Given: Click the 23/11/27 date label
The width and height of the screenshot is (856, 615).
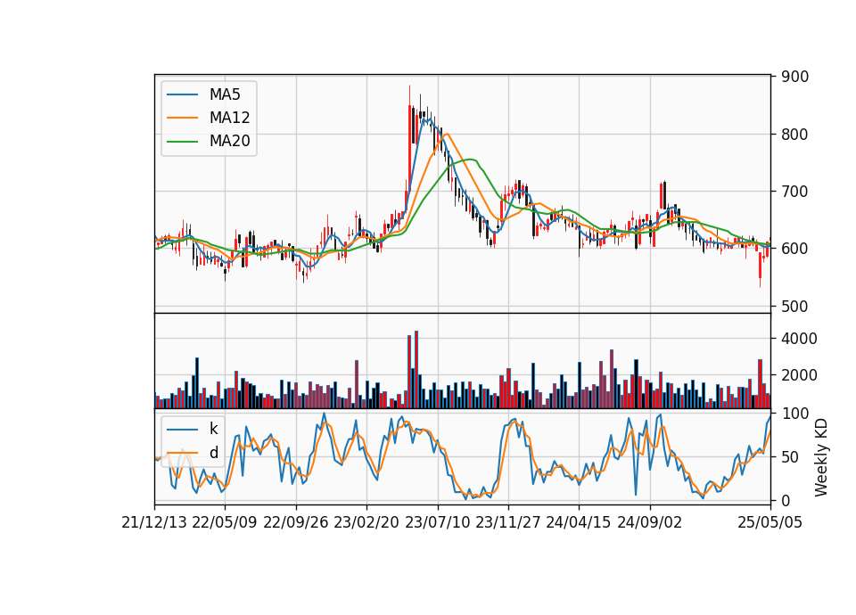Looking at the screenshot, I should click(508, 522).
